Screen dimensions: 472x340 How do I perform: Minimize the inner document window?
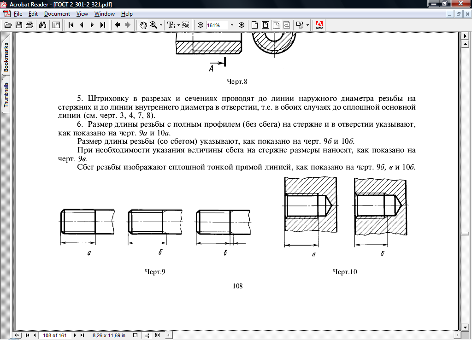coord(449,14)
